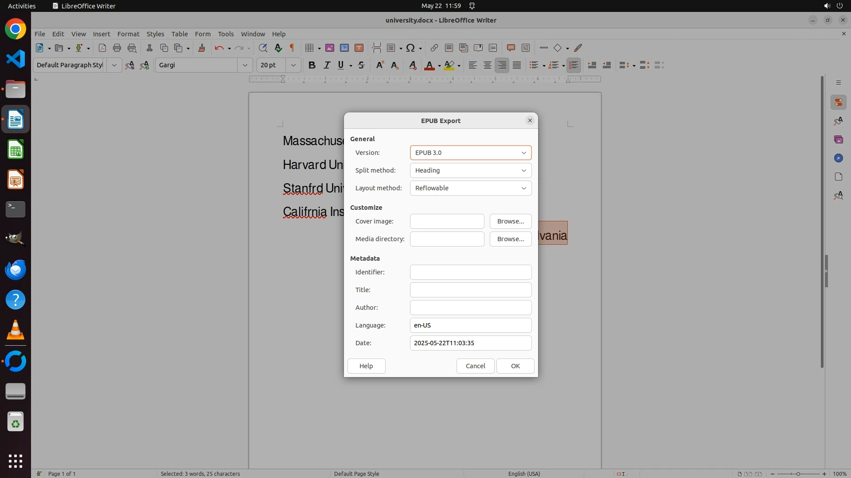The height and width of the screenshot is (478, 851).
Task: Click the Bold formatting icon
Action: pos(312,65)
